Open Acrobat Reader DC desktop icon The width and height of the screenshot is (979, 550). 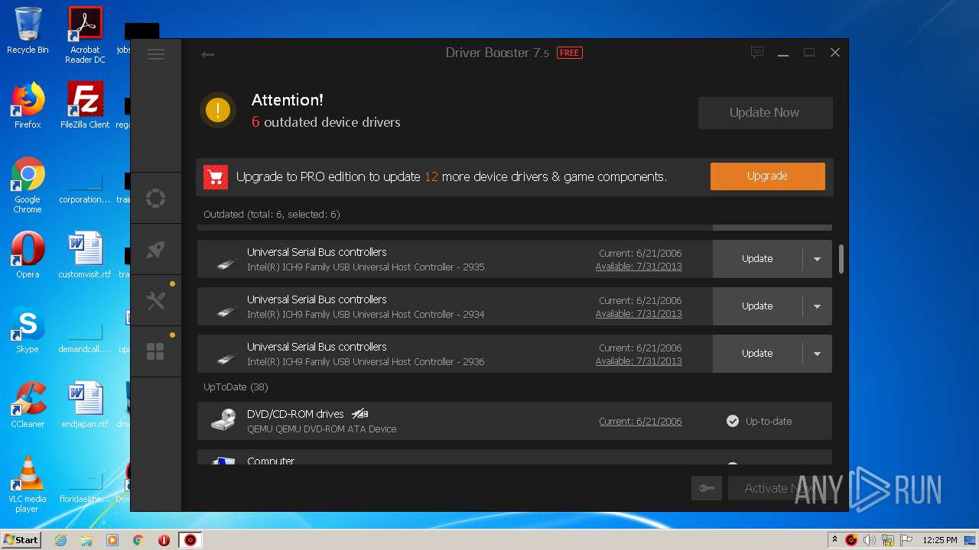pyautogui.click(x=85, y=35)
